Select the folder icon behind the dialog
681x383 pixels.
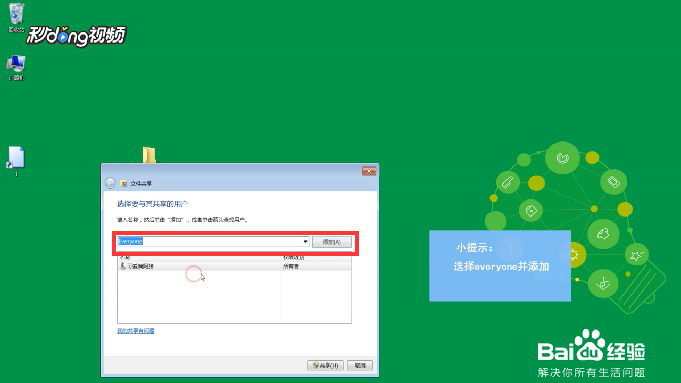pyautogui.click(x=149, y=155)
